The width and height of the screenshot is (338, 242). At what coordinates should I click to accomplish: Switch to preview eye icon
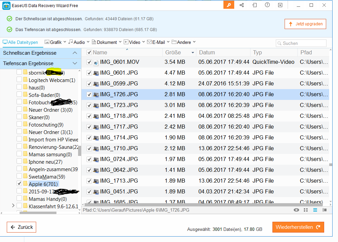(x=296, y=210)
